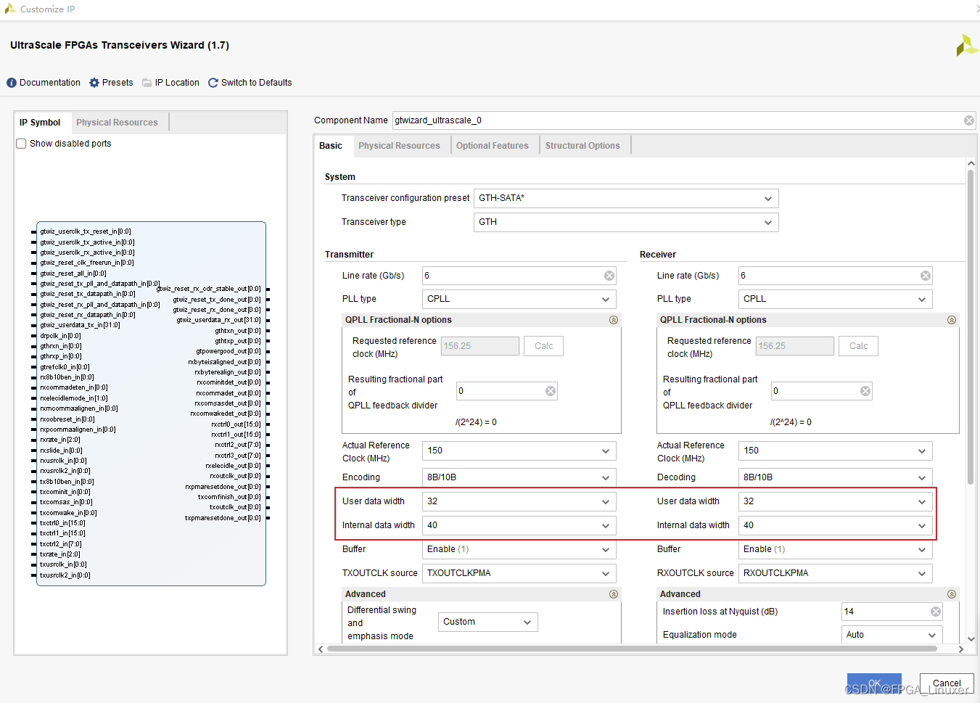
Task: Clear the Component Name field
Action: click(x=969, y=120)
